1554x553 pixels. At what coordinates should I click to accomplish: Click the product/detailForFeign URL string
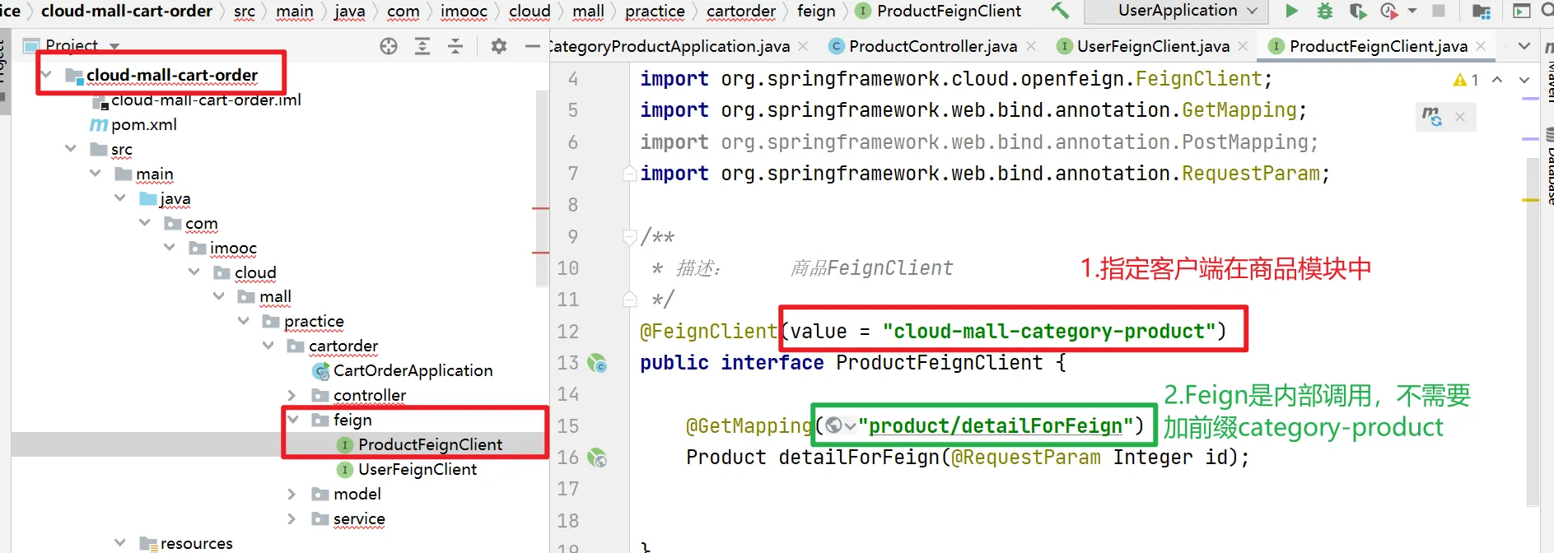[996, 426]
